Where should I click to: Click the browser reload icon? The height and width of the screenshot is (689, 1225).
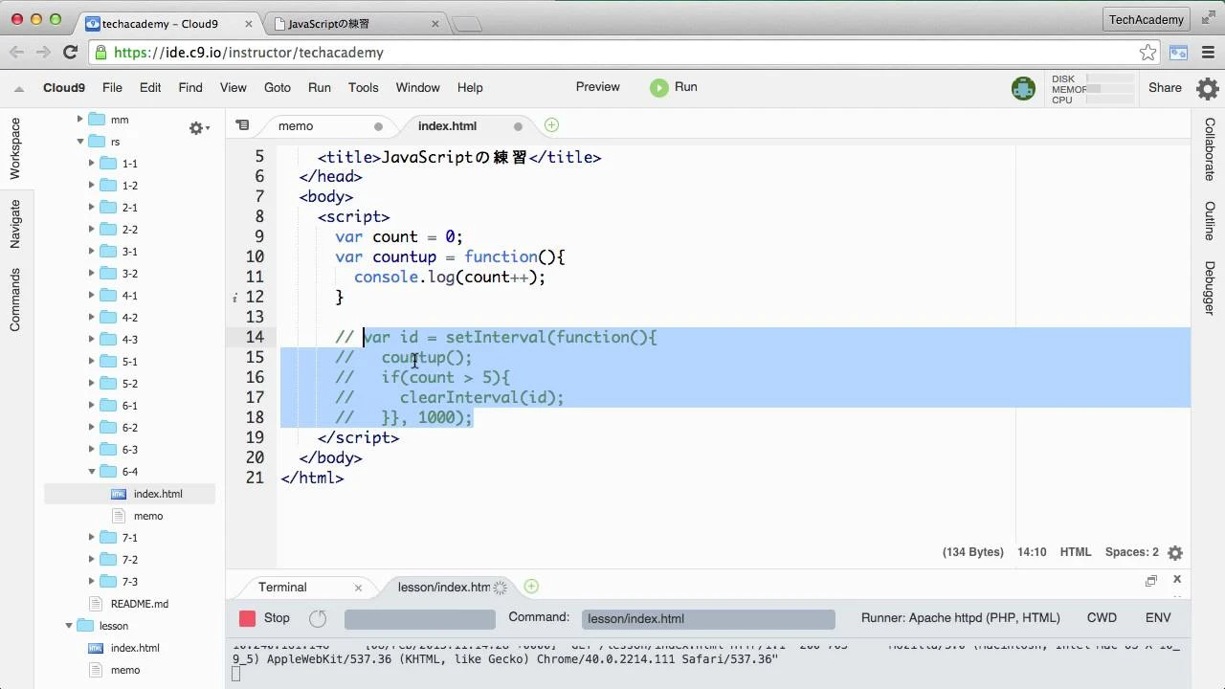(x=70, y=53)
